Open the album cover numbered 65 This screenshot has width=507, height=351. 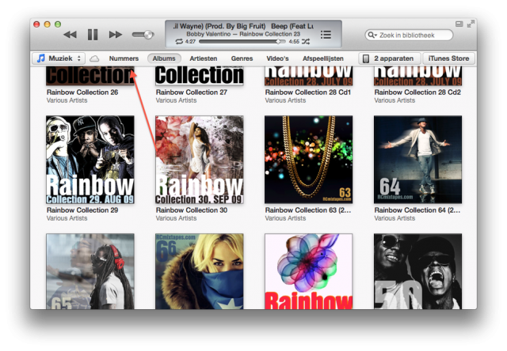tap(90, 271)
